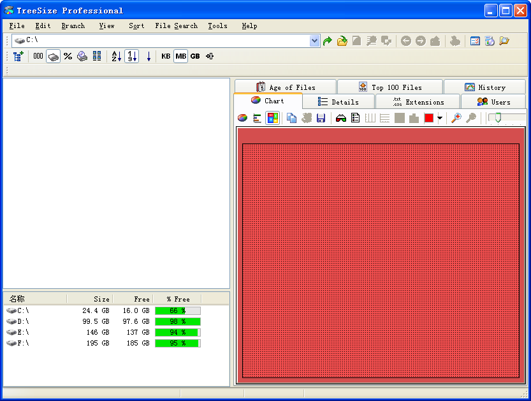The image size is (531, 401).
Task: Click the options checklist icon in toolbar
Action: pos(475,41)
